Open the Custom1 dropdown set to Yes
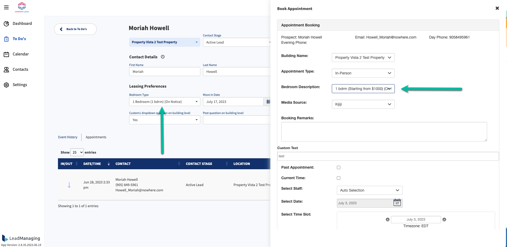 pyautogui.click(x=165, y=120)
